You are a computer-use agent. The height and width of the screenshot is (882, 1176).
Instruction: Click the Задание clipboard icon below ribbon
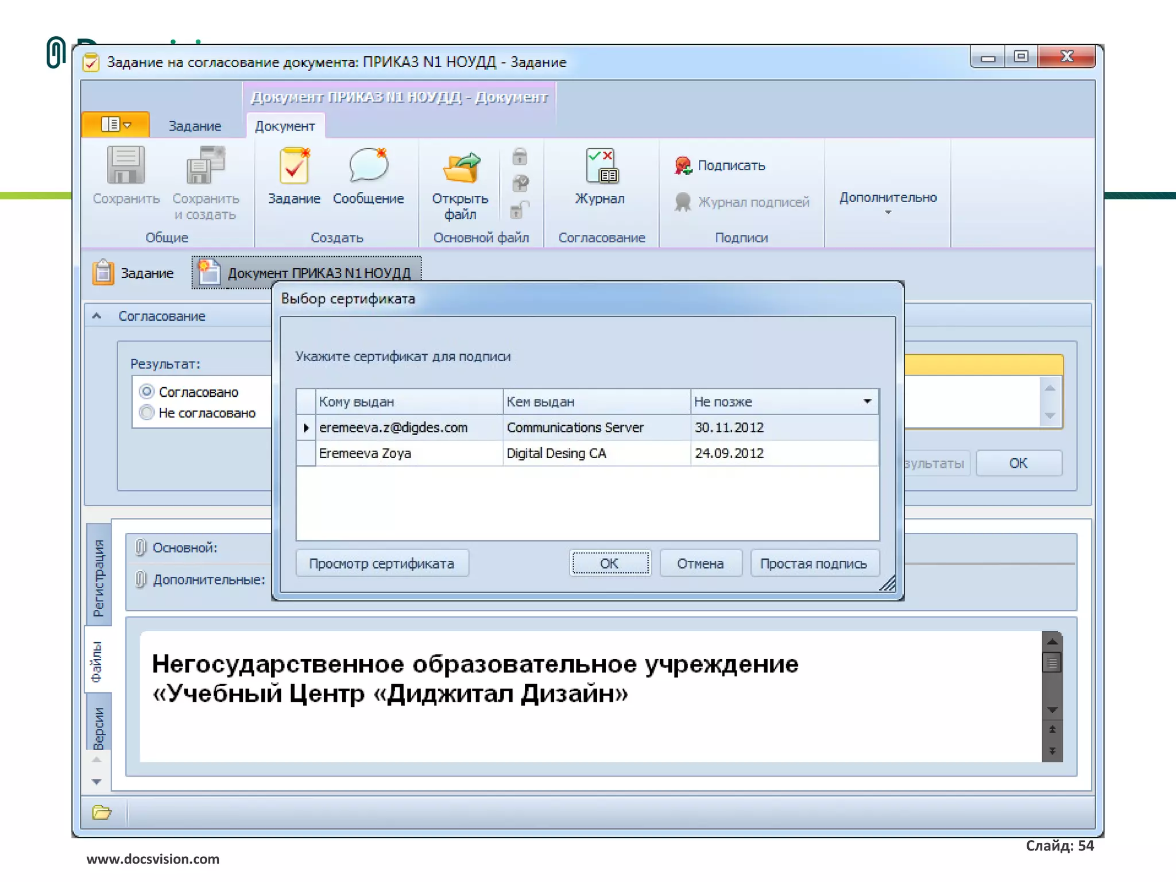point(103,272)
